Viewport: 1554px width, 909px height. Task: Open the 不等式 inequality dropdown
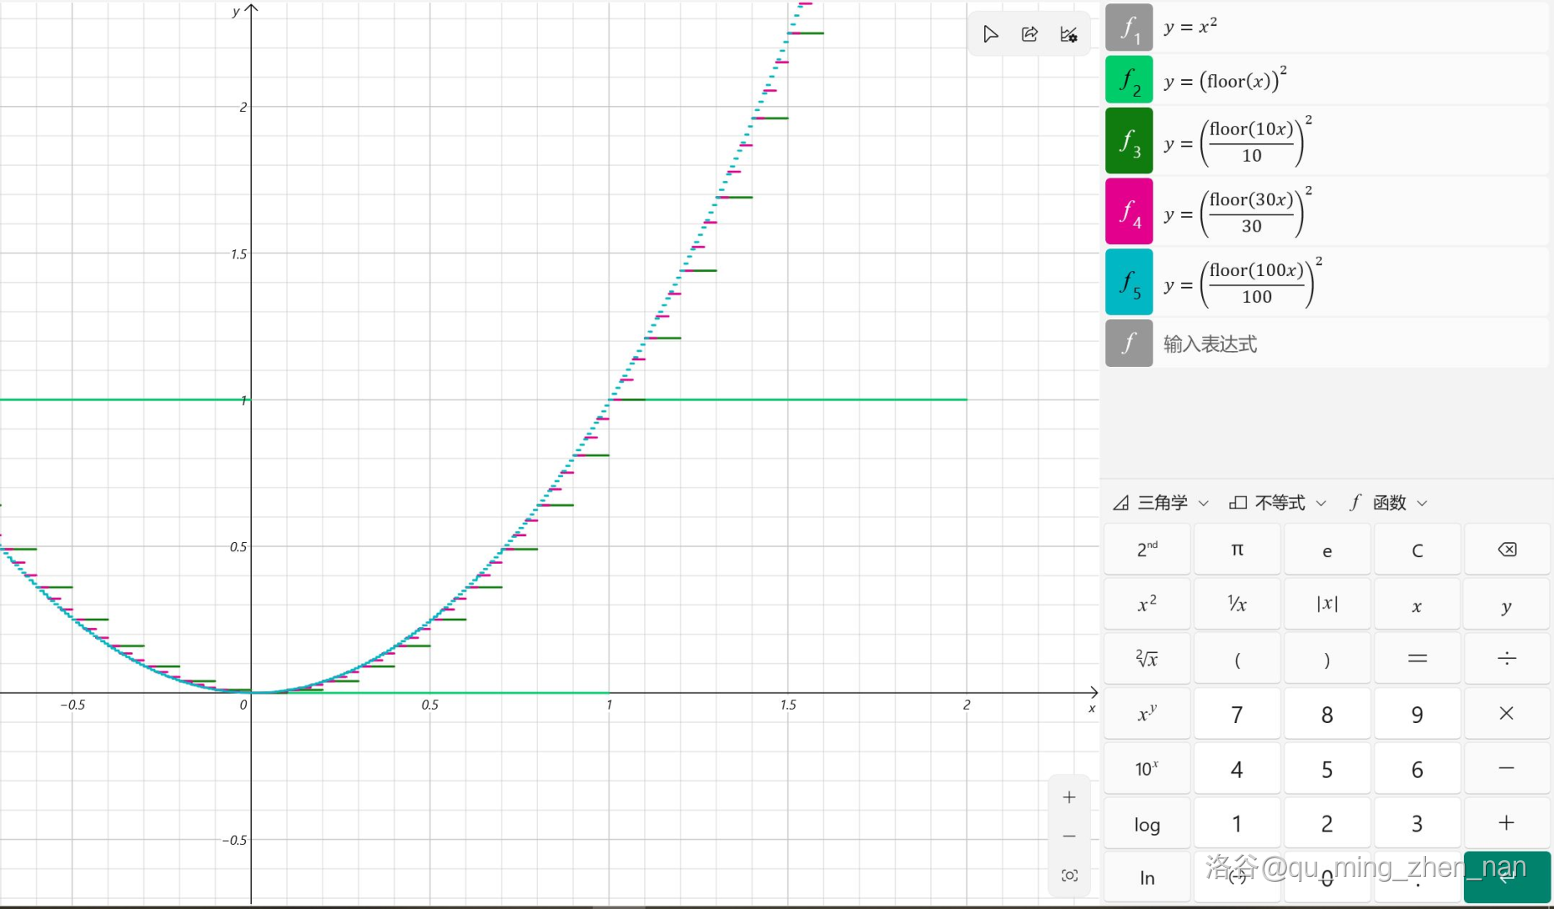tap(1278, 503)
